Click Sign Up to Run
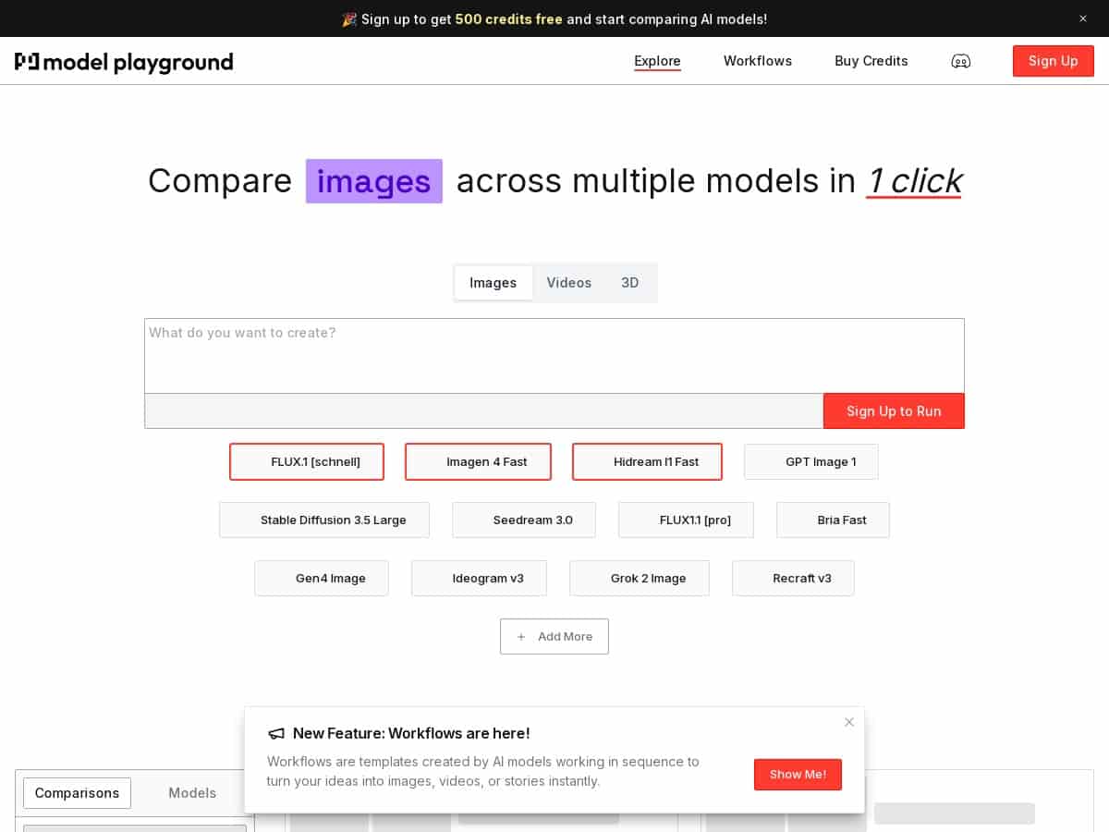The width and height of the screenshot is (1109, 832). 894,410
